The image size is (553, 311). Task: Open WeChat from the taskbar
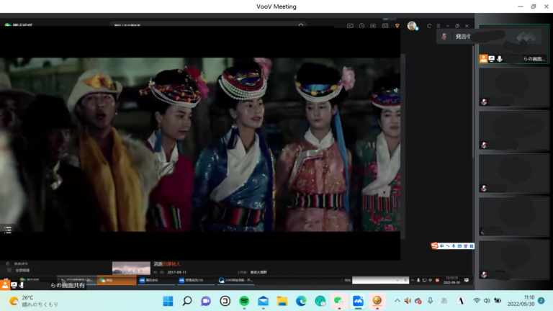339,301
